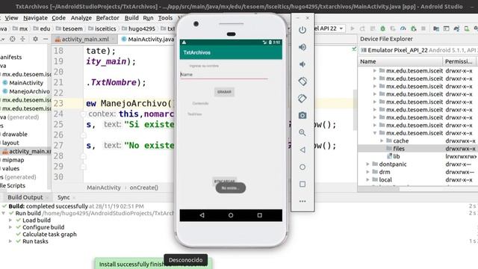This screenshot has height=269, width=478.
Task: Click the Stop square icon in toolbar
Action: (x=423, y=28)
